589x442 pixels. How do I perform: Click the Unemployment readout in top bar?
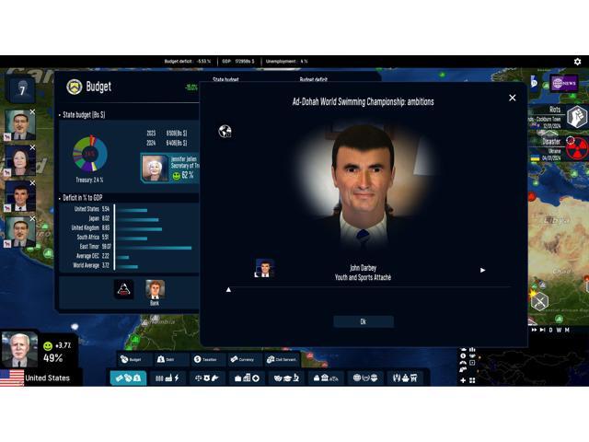286,62
